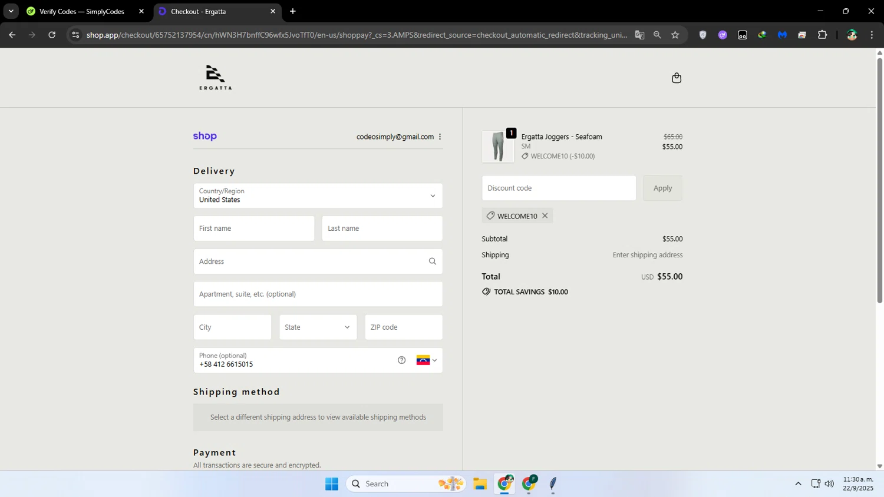
Task: Click the browser address bar URL
Action: click(x=357, y=35)
